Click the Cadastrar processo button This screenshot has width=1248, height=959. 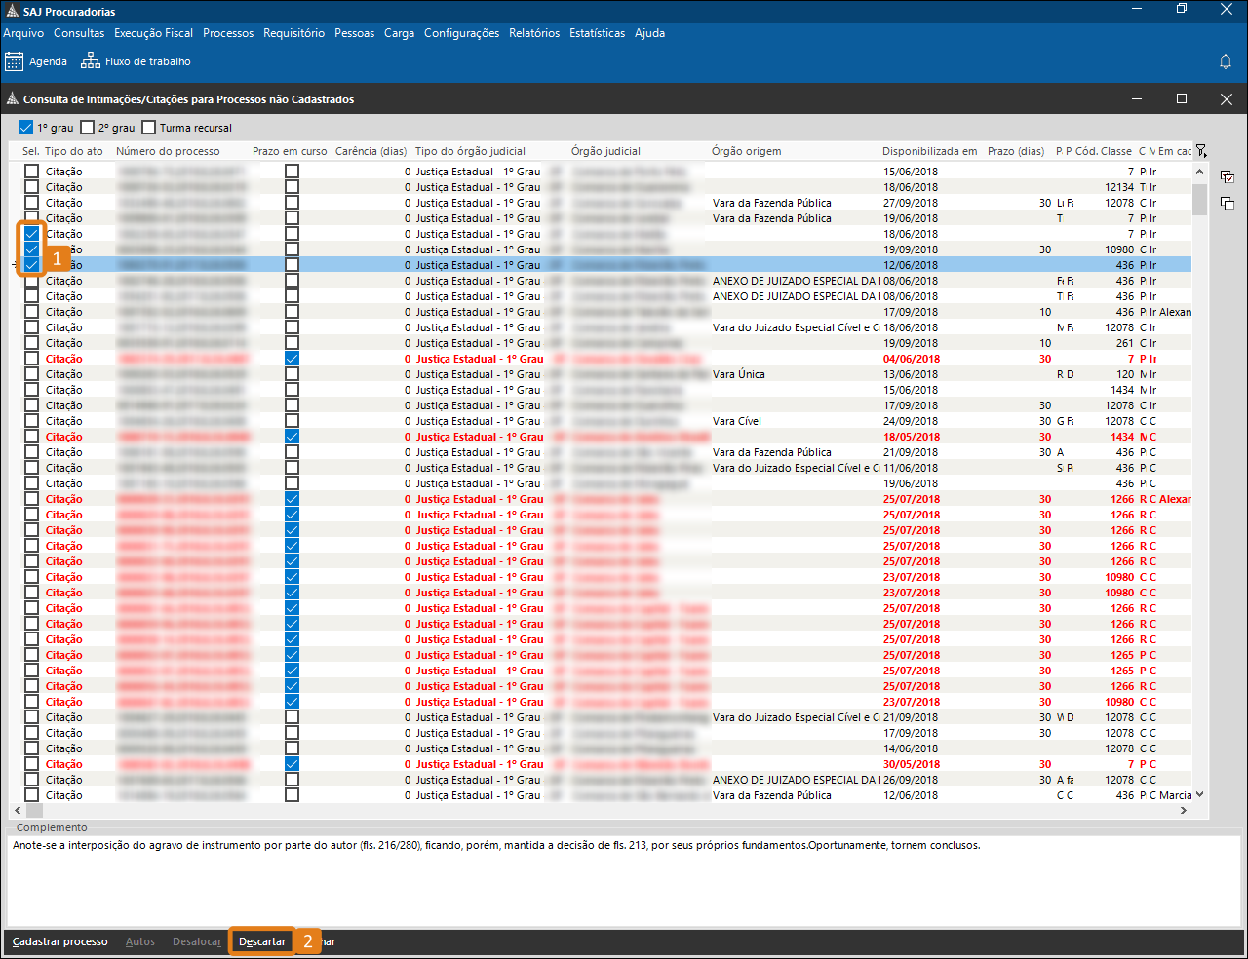[x=60, y=941]
